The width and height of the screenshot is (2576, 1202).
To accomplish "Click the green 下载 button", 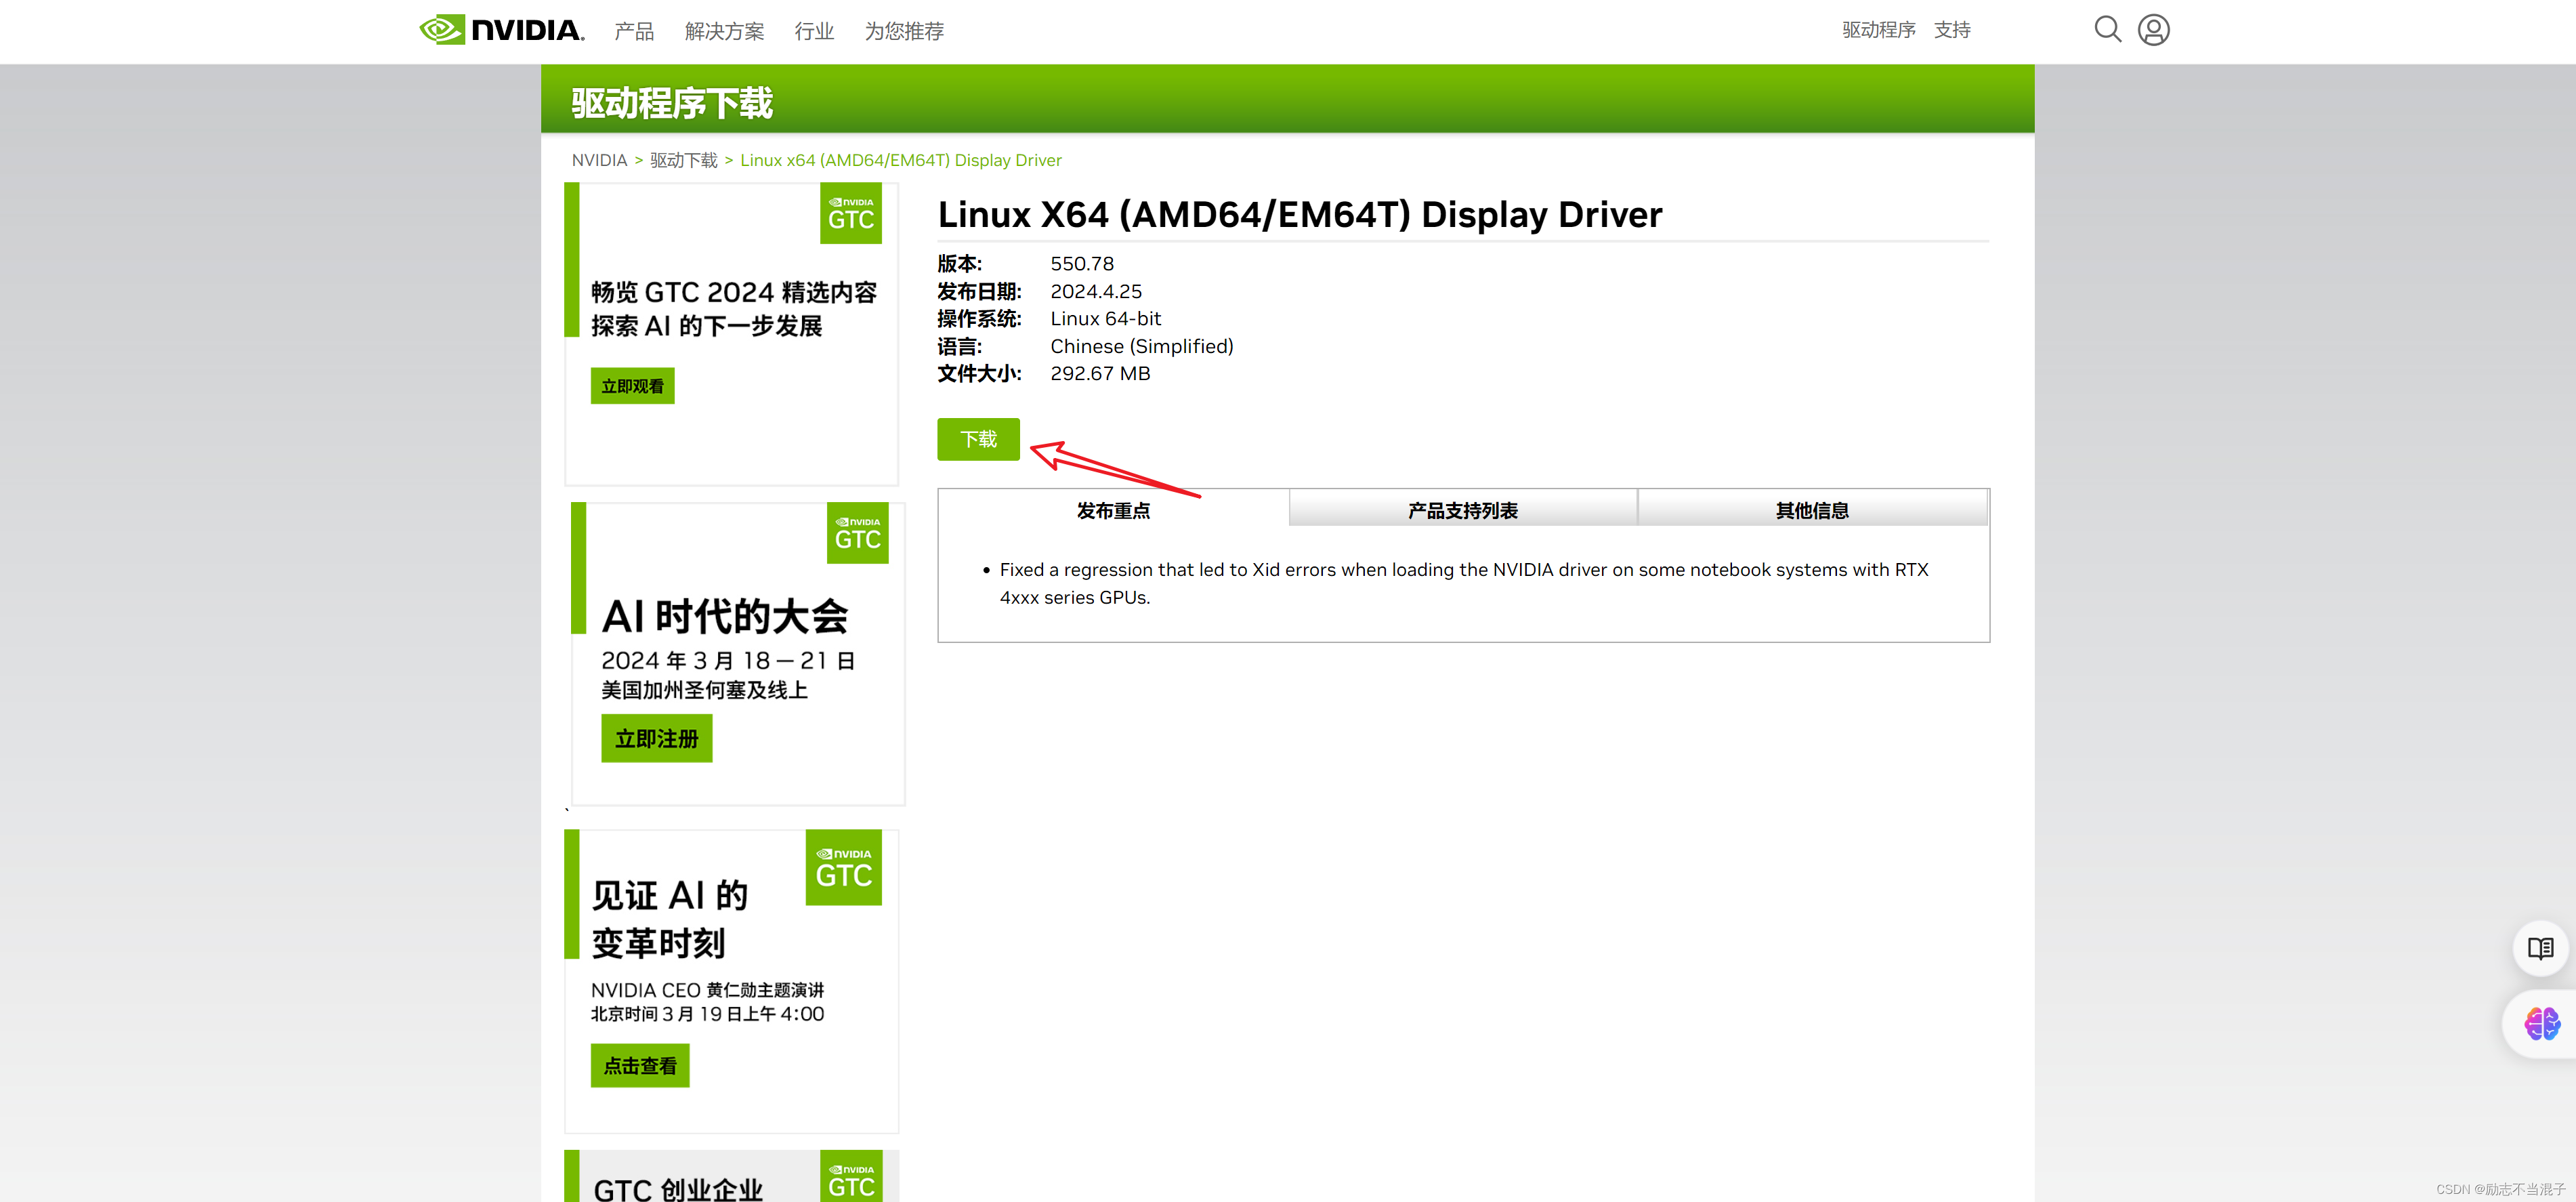I will click(x=978, y=439).
